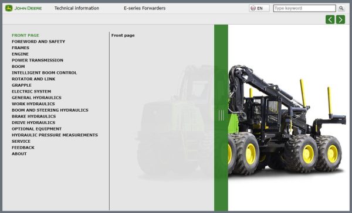Screen dimensions: 352x213
Task: Go to previous page with left arrow
Action: [x=330, y=20]
